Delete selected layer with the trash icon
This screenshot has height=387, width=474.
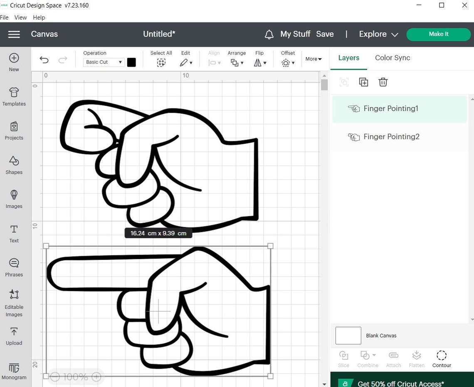pos(383,82)
